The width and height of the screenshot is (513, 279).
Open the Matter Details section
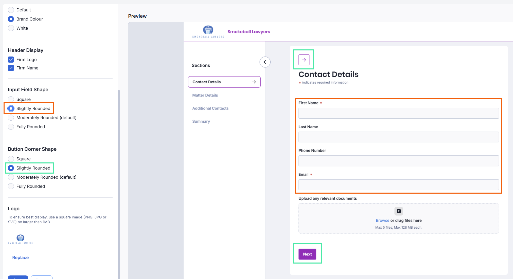[x=205, y=95]
